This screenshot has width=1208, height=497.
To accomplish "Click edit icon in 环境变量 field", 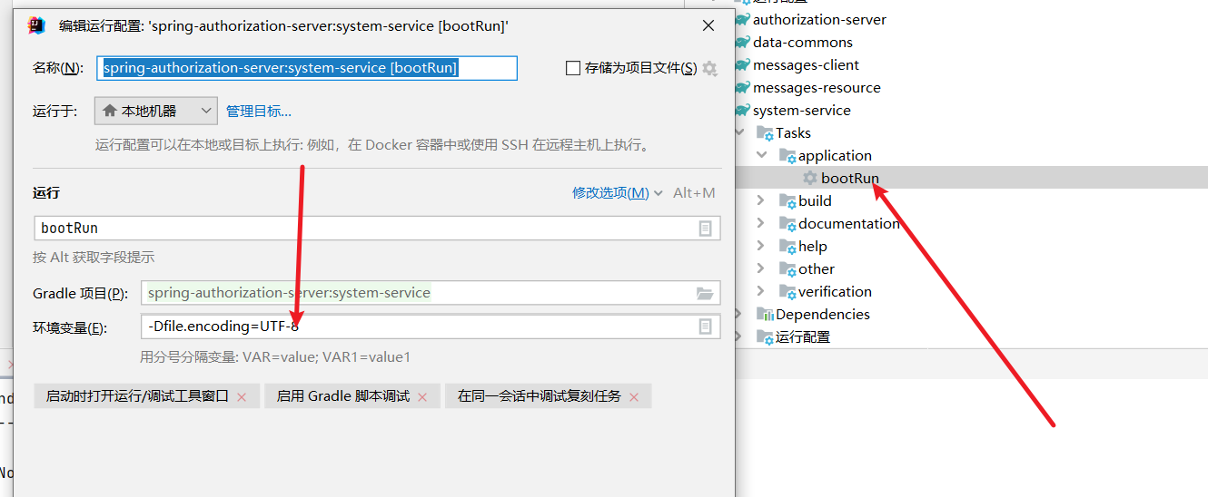I will (705, 326).
